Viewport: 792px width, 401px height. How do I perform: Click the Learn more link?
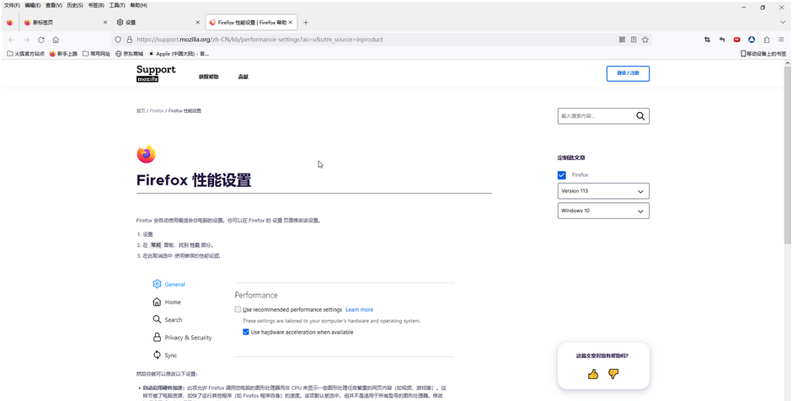[x=359, y=310]
